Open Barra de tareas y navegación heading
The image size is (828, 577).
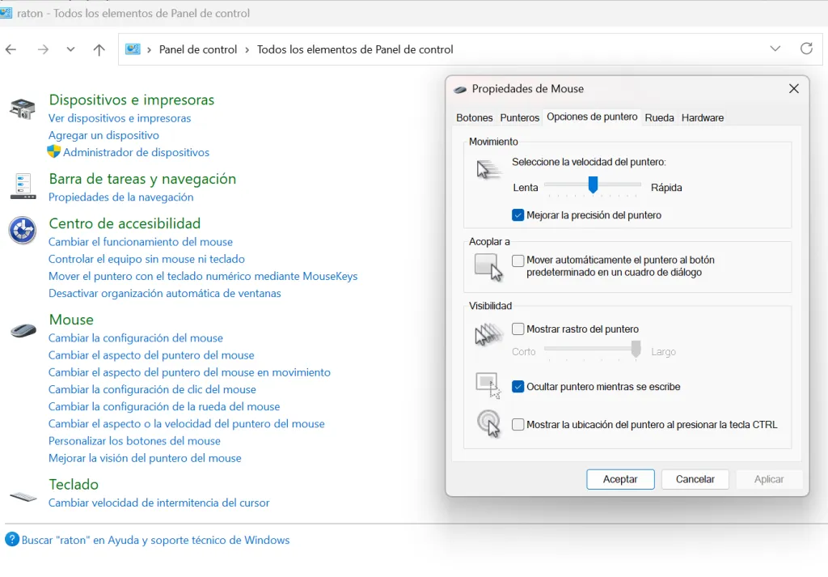click(x=142, y=179)
